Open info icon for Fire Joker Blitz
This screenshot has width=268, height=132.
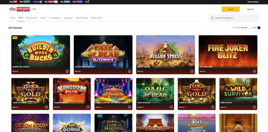point(254,71)
